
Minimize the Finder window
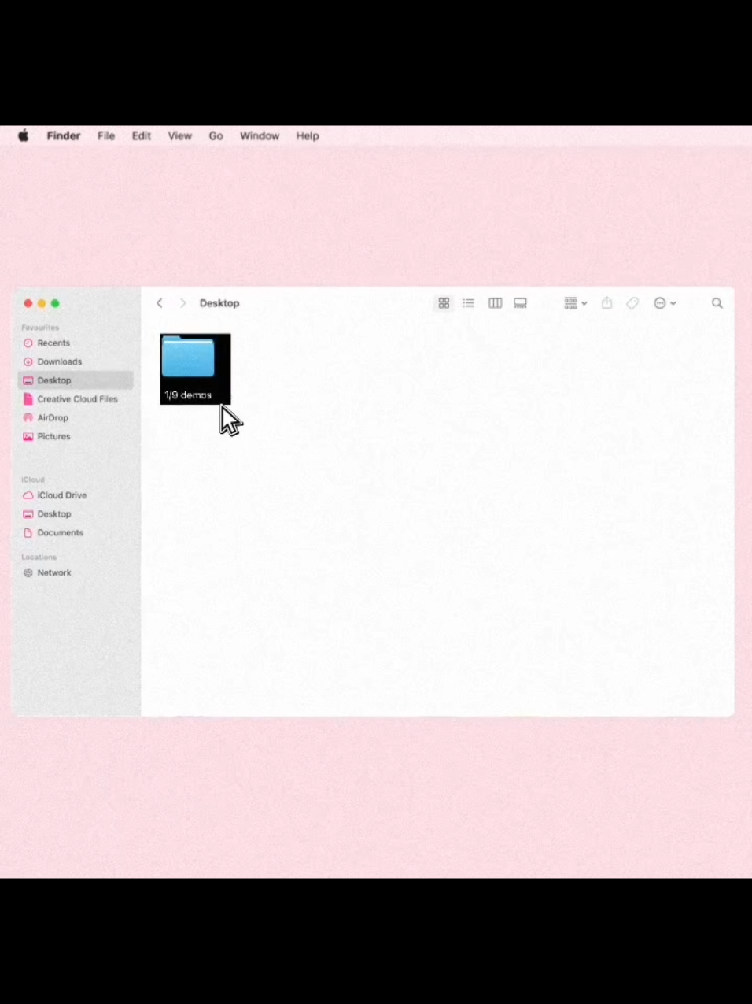[42, 303]
